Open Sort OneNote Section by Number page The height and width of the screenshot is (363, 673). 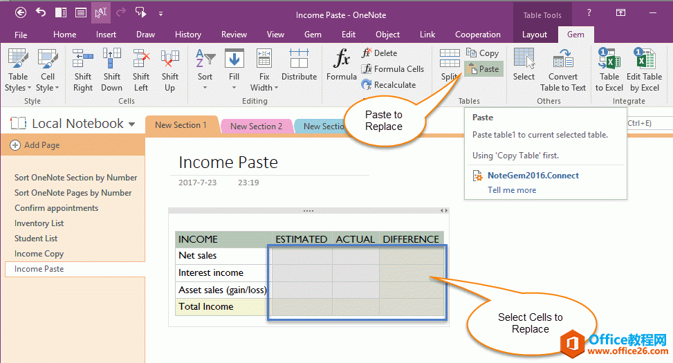point(75,177)
